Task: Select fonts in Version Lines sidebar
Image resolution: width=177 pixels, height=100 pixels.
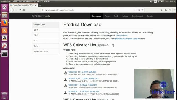Action: pos(46,46)
